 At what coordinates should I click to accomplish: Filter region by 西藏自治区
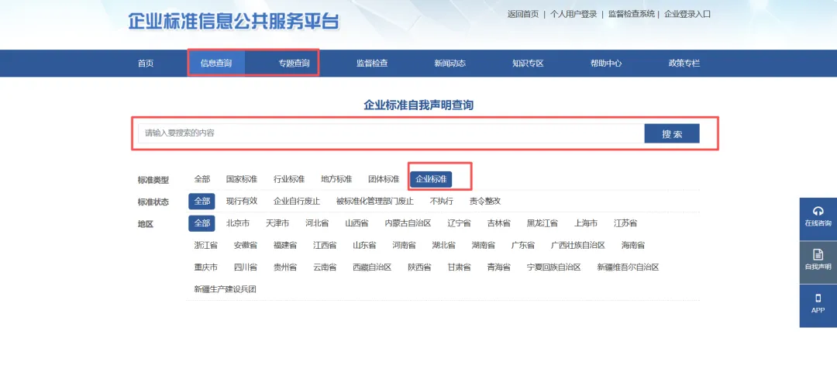point(372,267)
